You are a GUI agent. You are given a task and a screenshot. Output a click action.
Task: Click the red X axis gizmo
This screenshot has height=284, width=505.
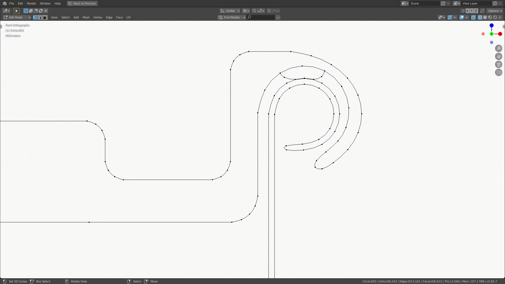(x=500, y=34)
